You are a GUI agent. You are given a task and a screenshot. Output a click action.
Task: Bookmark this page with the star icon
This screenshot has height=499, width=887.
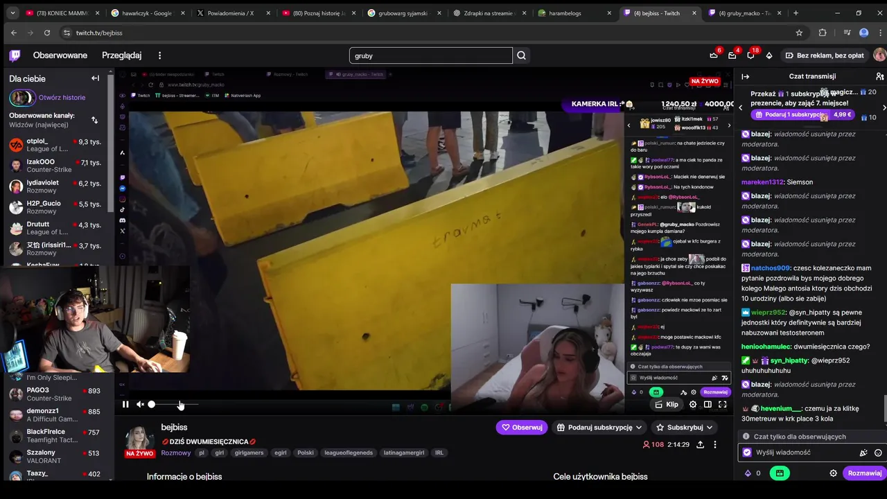click(799, 33)
